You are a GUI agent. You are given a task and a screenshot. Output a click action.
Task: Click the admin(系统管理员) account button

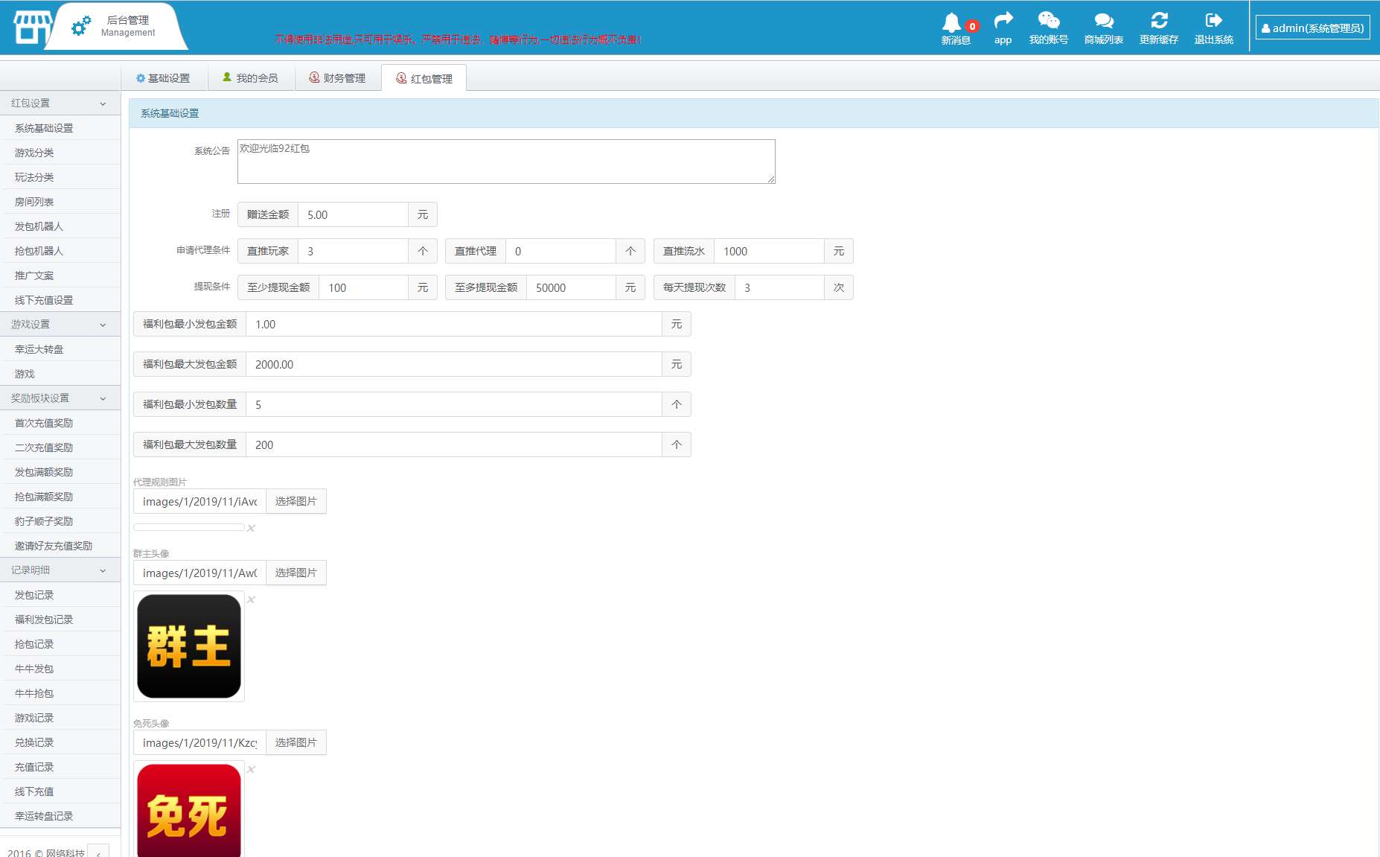[1313, 28]
